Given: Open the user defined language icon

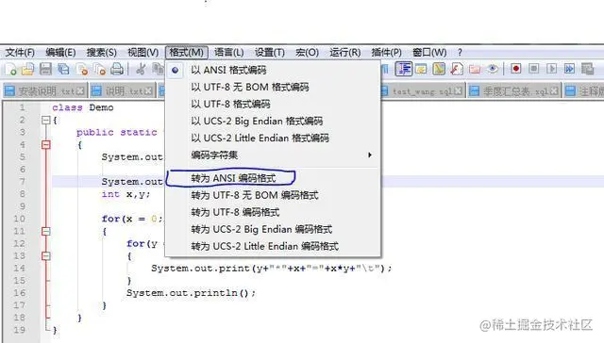Looking at the screenshot, I should [x=421, y=69].
